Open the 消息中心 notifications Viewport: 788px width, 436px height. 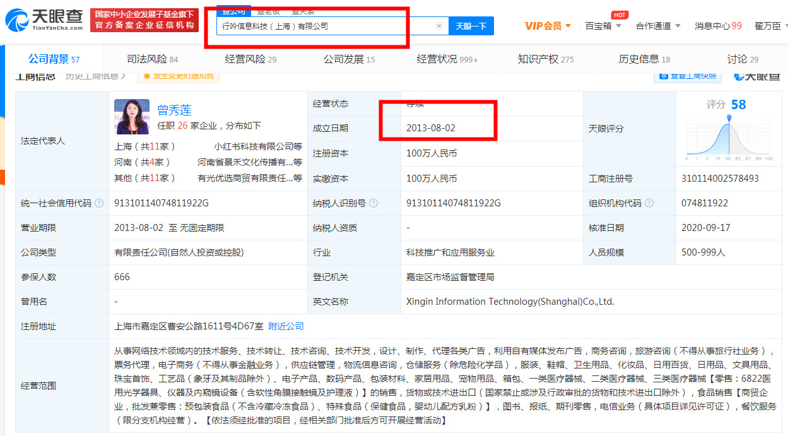coord(718,26)
